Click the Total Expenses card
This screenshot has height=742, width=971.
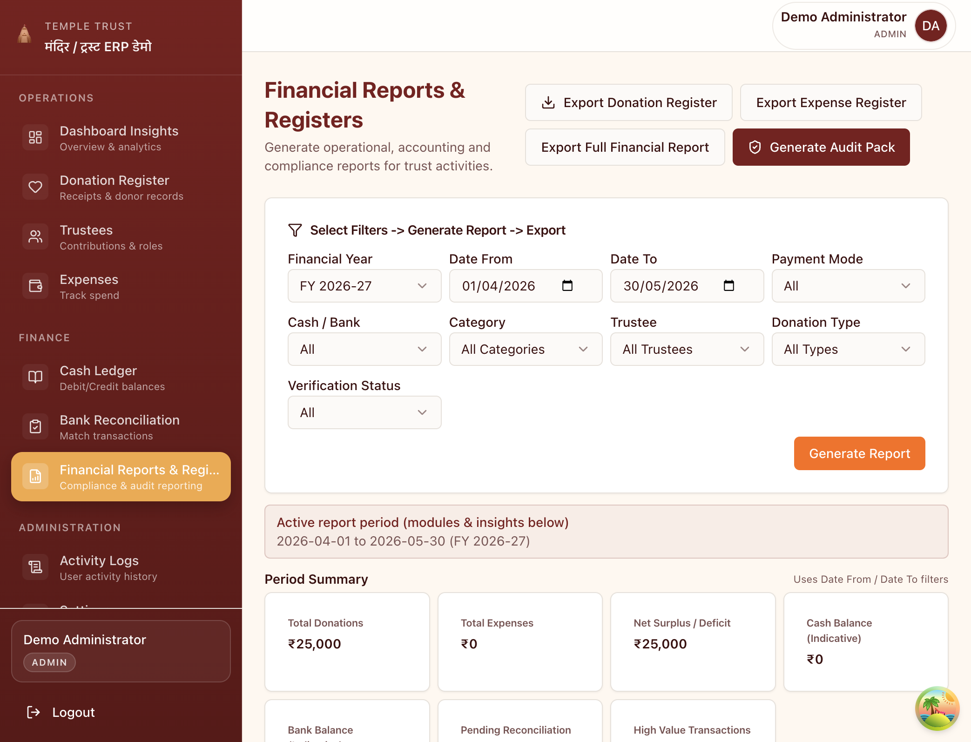(520, 642)
